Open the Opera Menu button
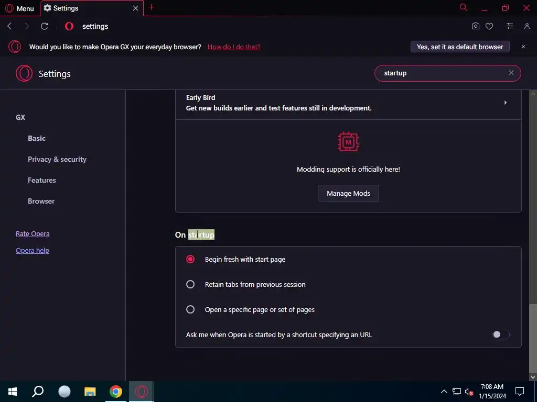Viewport: 537px width, 402px height. point(19,8)
